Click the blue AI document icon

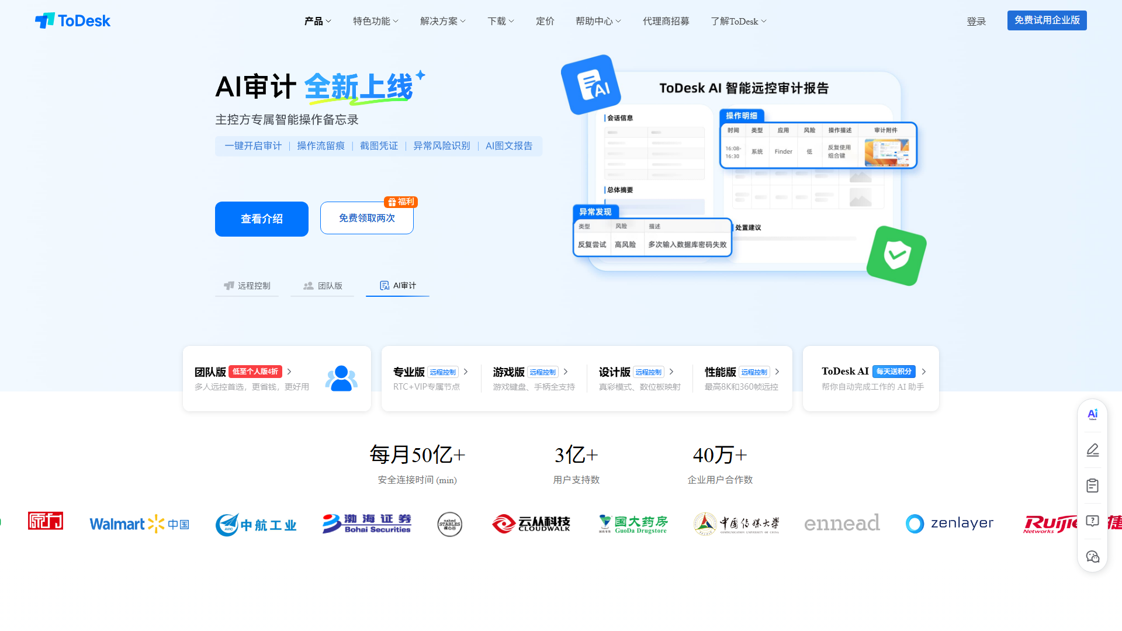coord(591,85)
